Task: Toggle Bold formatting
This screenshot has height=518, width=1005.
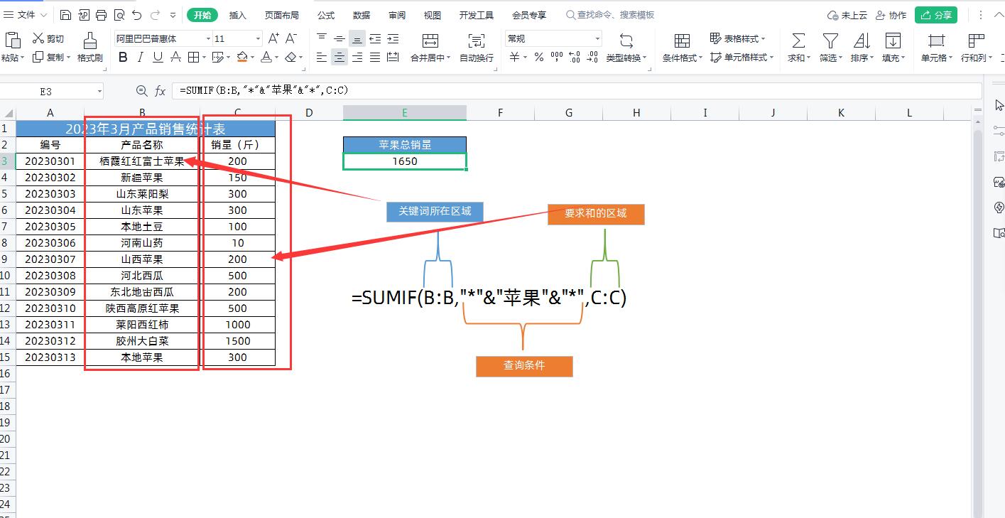Action: pyautogui.click(x=123, y=58)
